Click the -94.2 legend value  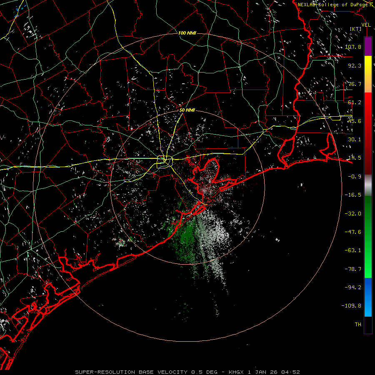pyautogui.click(x=353, y=287)
